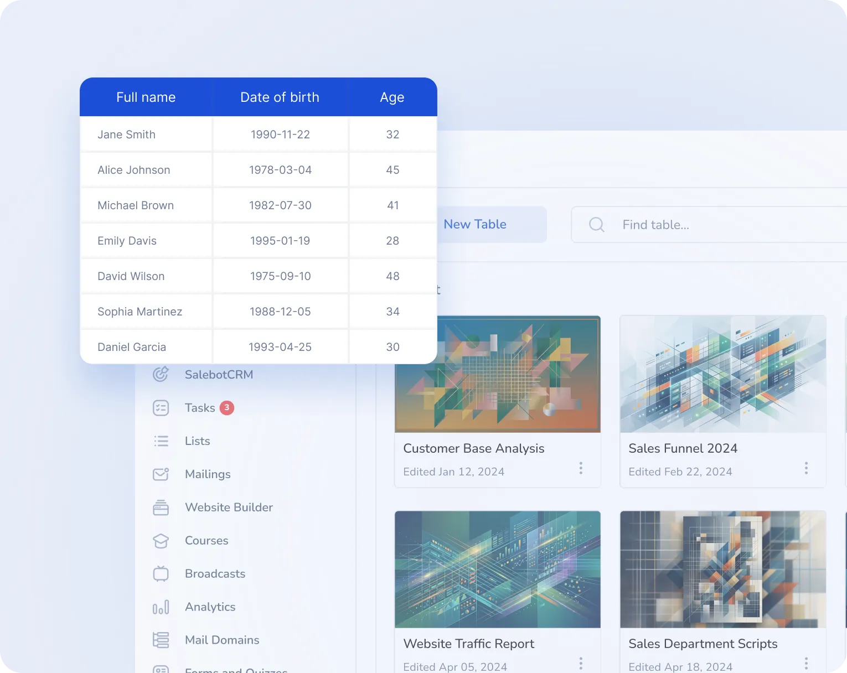The image size is (847, 673).
Task: Open the Courses graduation cap icon
Action: 161,541
